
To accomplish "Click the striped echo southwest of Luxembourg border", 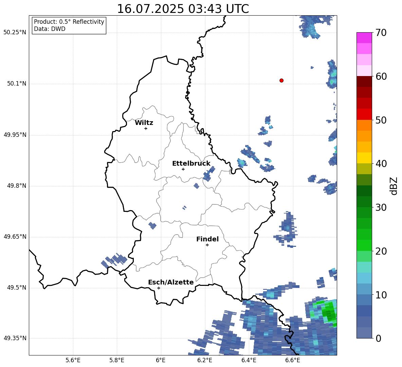I will (x=114, y=260).
